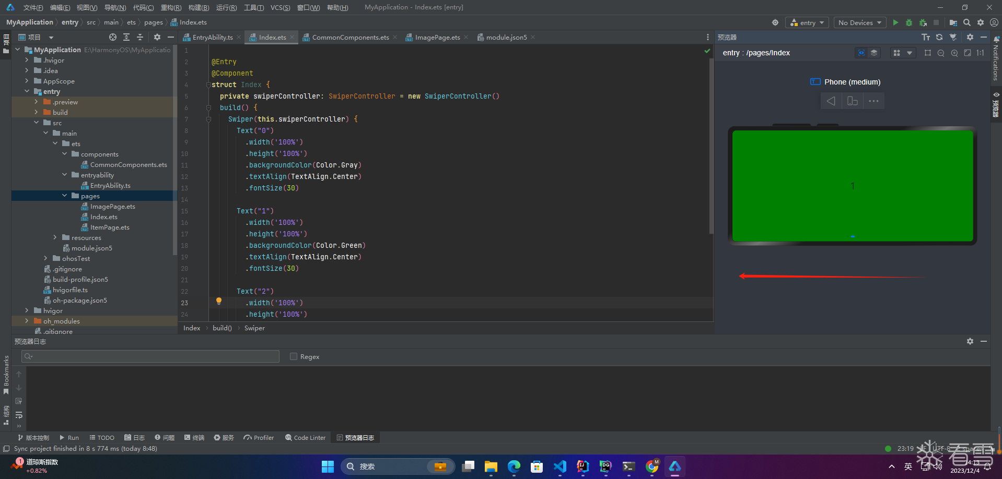Viewport: 1002px width, 479px height.
Task: Collapse the components folder
Action: (64, 154)
